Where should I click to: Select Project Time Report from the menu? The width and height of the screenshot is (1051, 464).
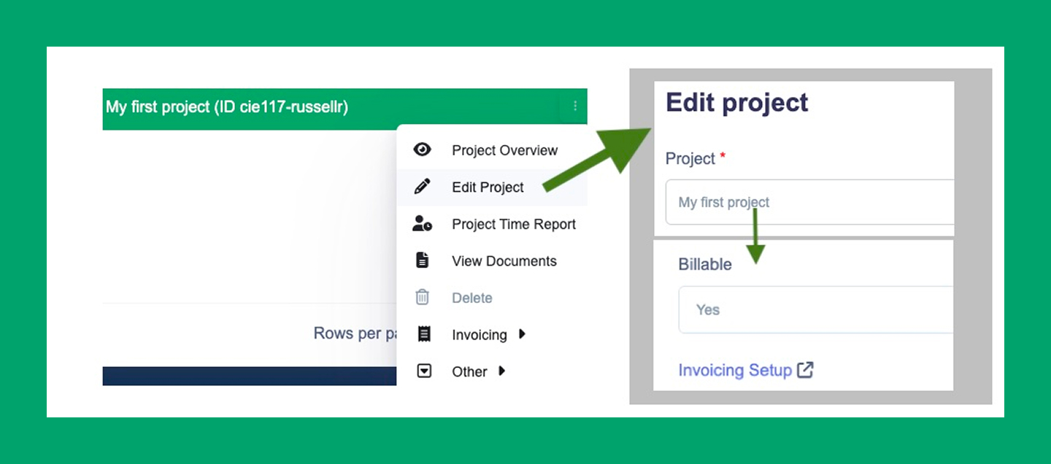click(x=514, y=224)
